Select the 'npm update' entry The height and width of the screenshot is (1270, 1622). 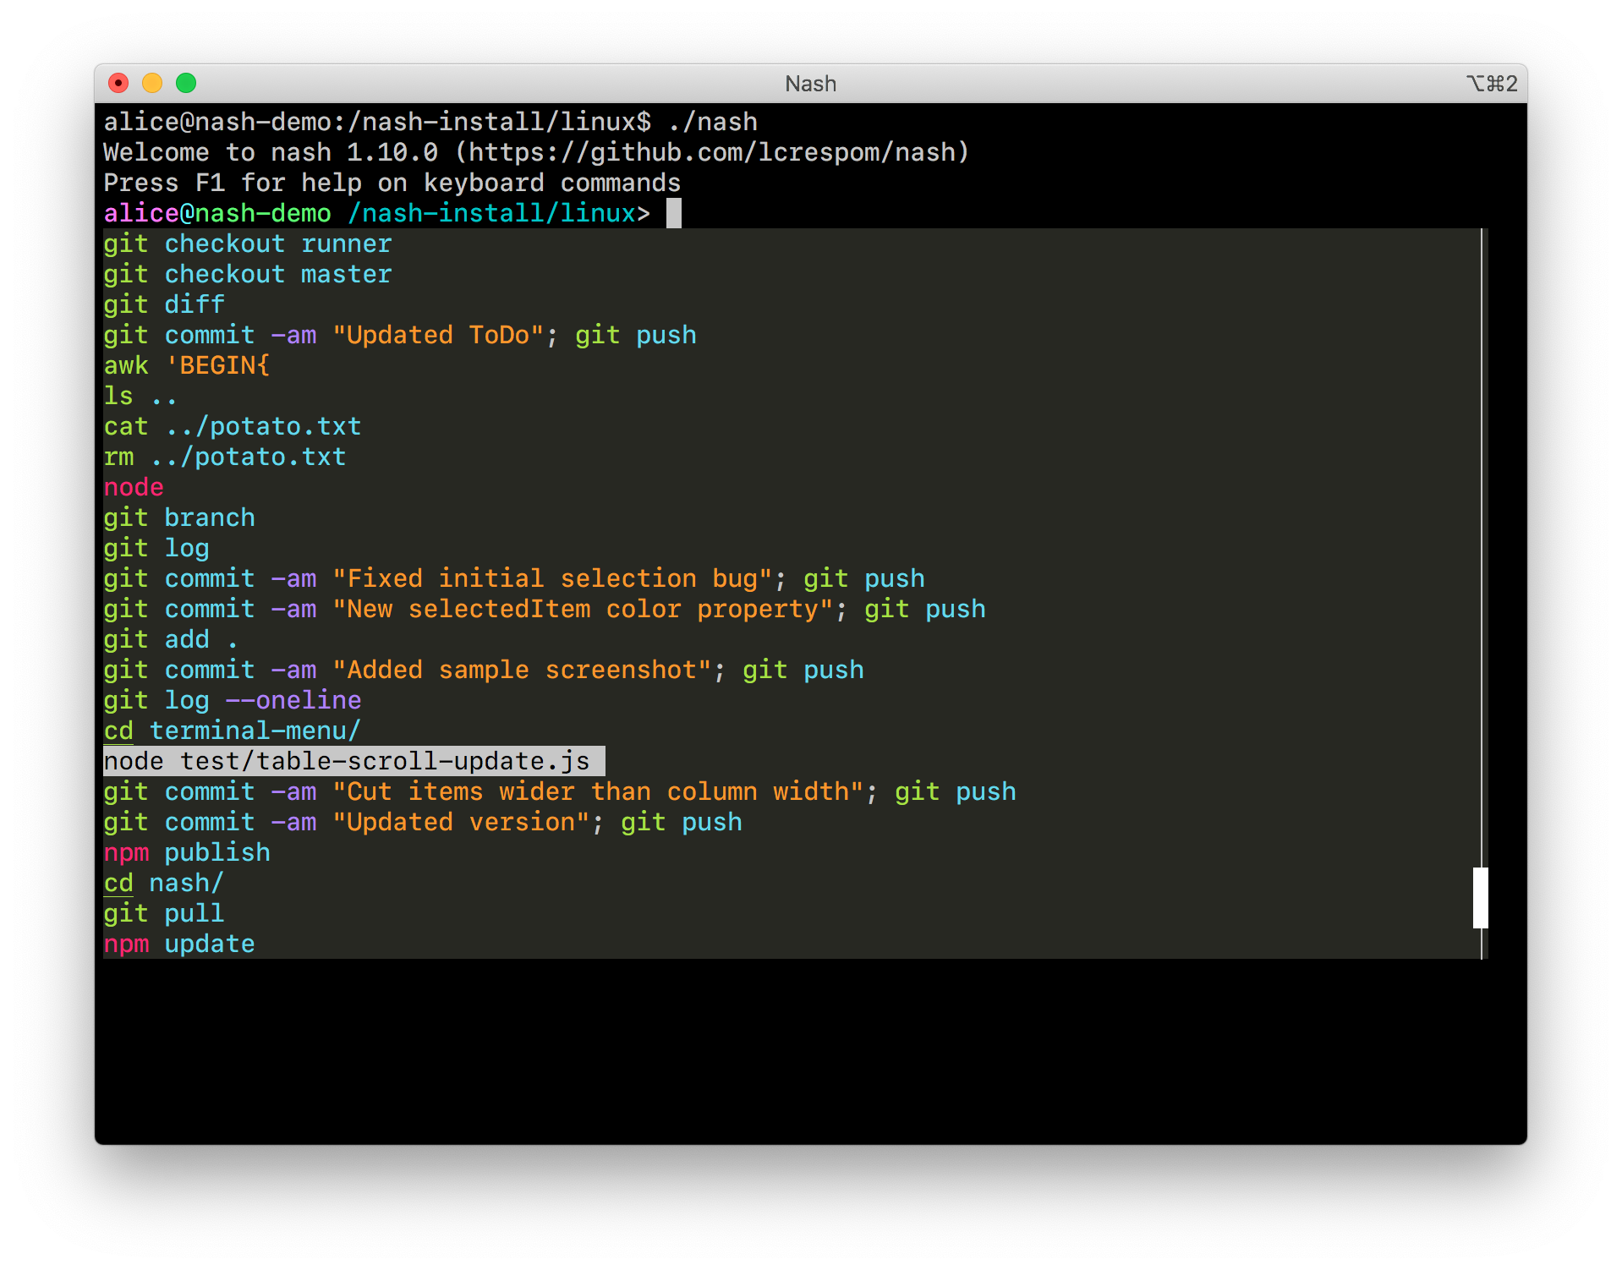click(179, 944)
